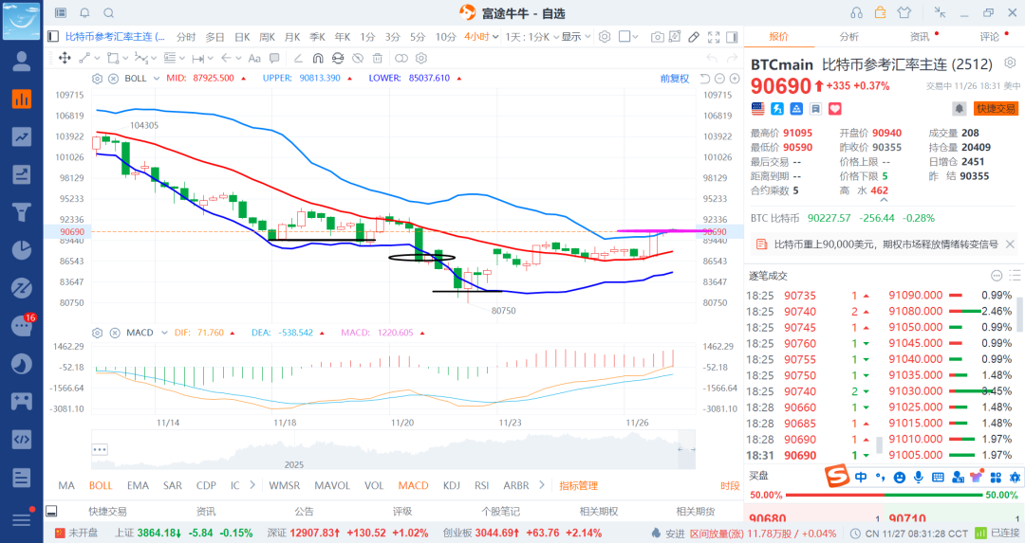The image size is (1025, 543).
Task: Click the mini overview timeline range area
Action: [x=393, y=449]
